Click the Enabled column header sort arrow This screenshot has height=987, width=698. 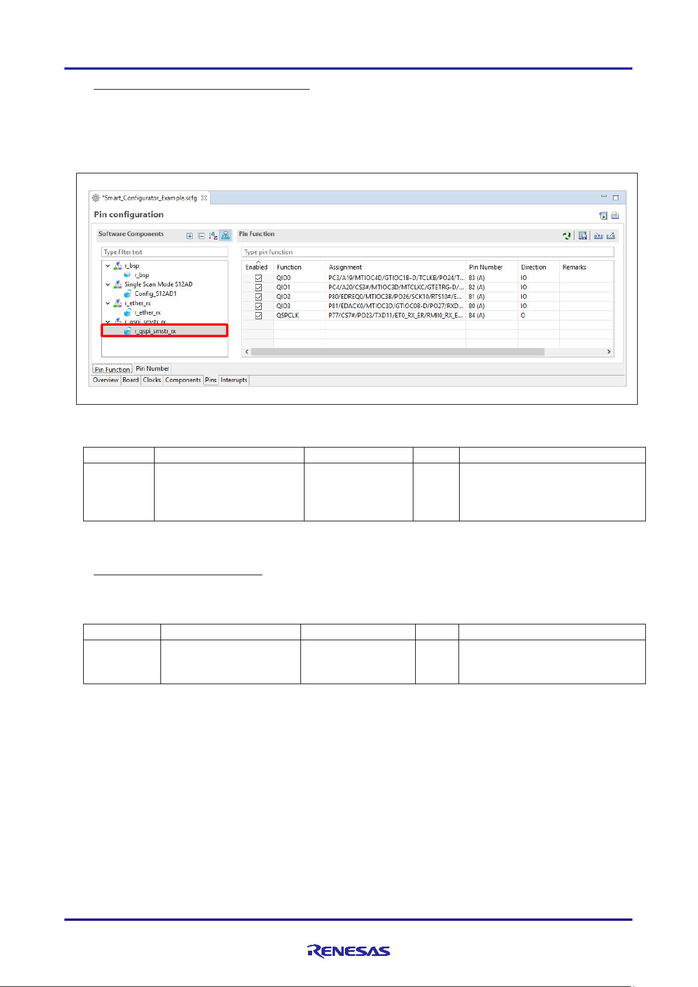(258, 262)
